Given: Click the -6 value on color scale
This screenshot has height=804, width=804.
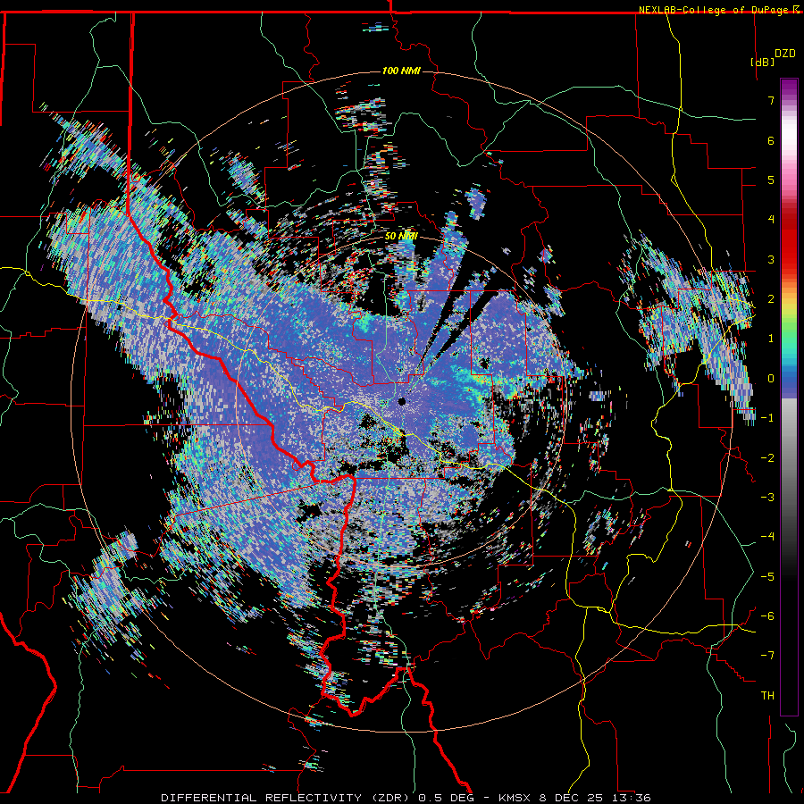Looking at the screenshot, I should [x=767, y=616].
